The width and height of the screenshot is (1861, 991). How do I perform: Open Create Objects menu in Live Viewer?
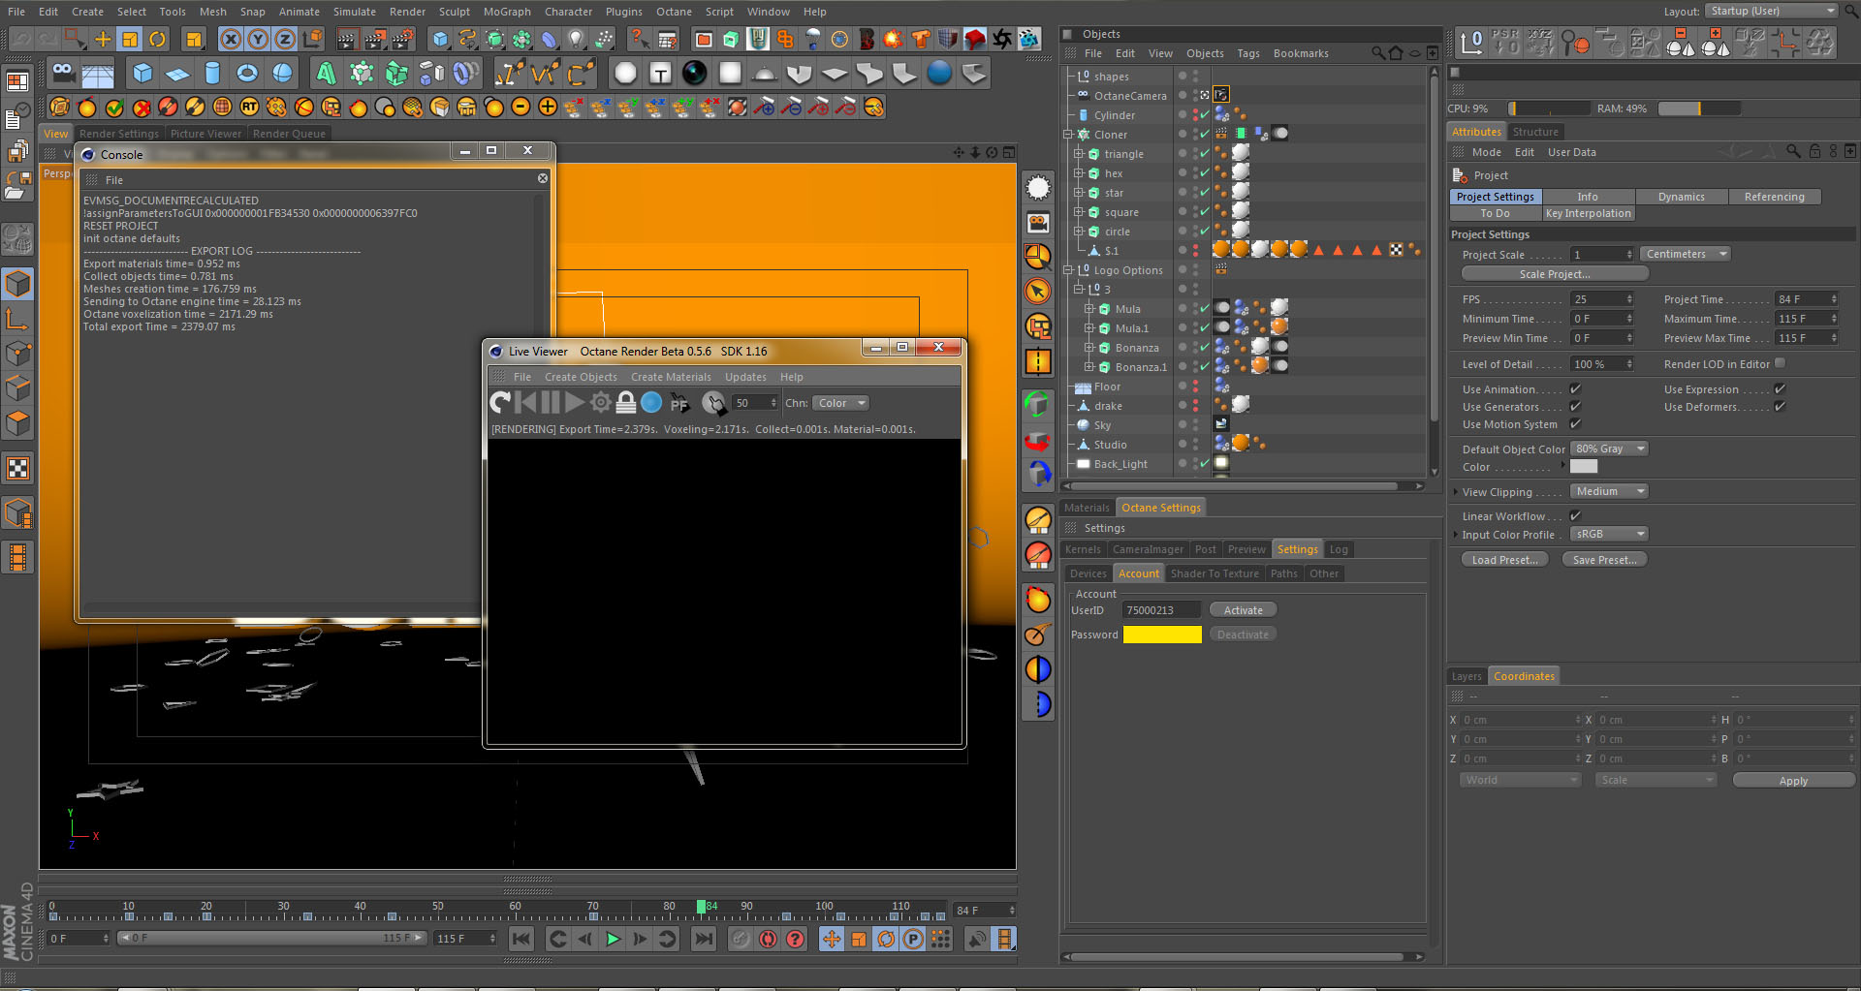[x=581, y=377]
